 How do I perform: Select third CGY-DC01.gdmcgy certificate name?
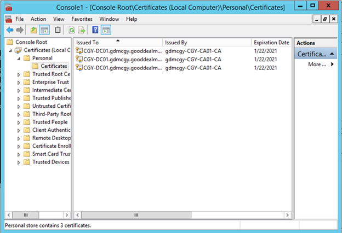coord(123,68)
